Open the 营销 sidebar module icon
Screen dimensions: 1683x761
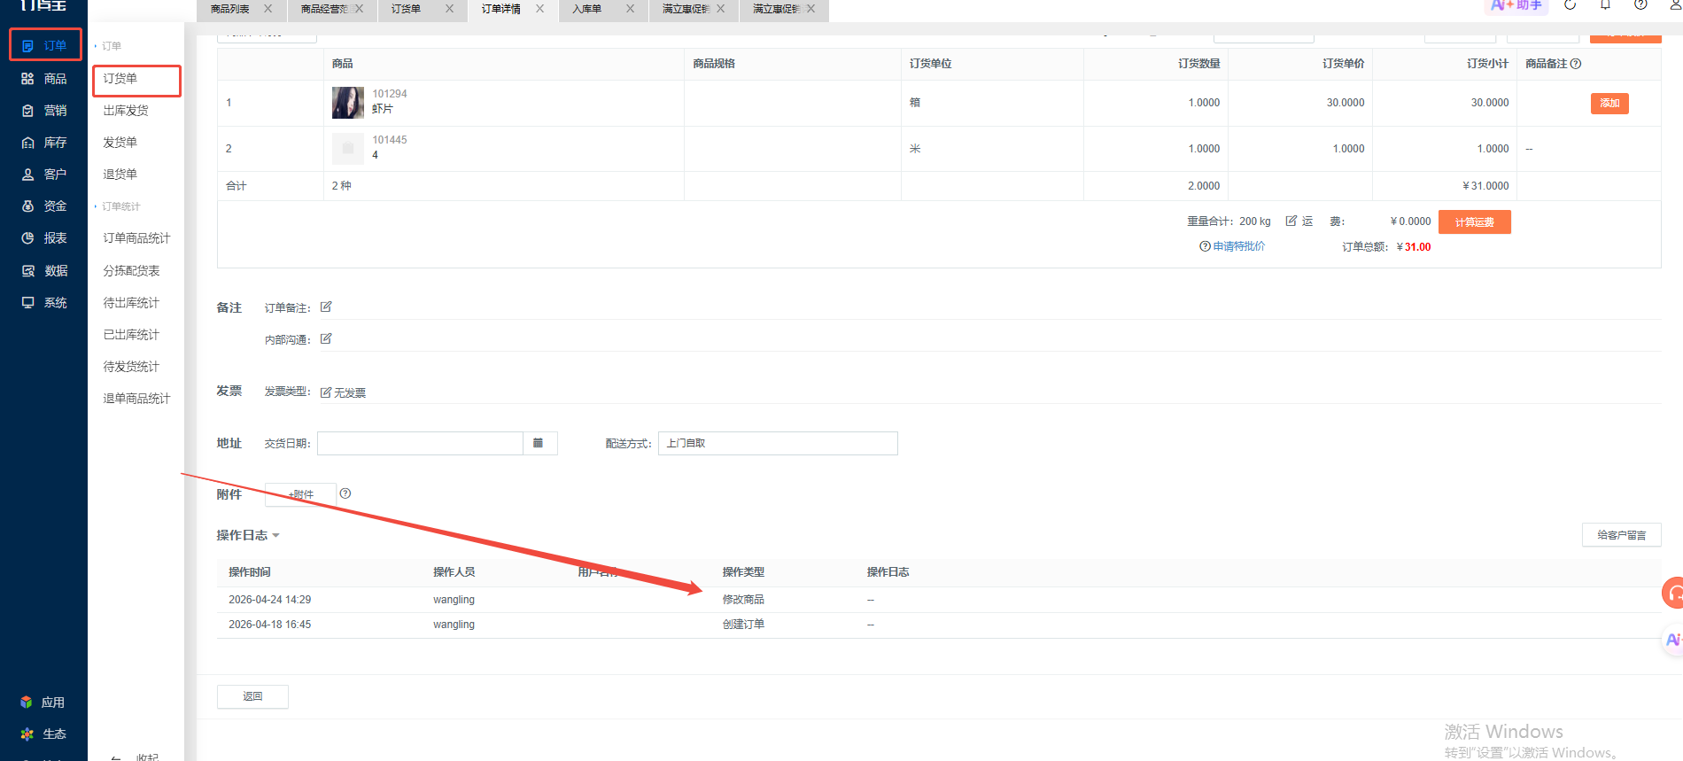point(27,111)
